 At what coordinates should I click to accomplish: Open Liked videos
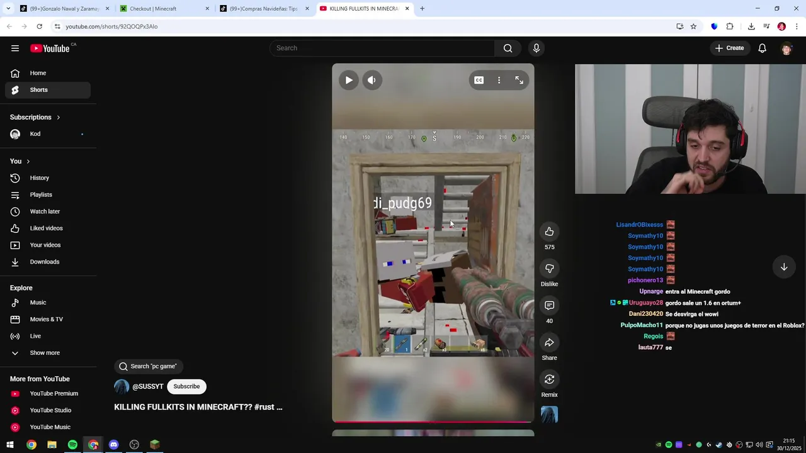click(x=48, y=228)
